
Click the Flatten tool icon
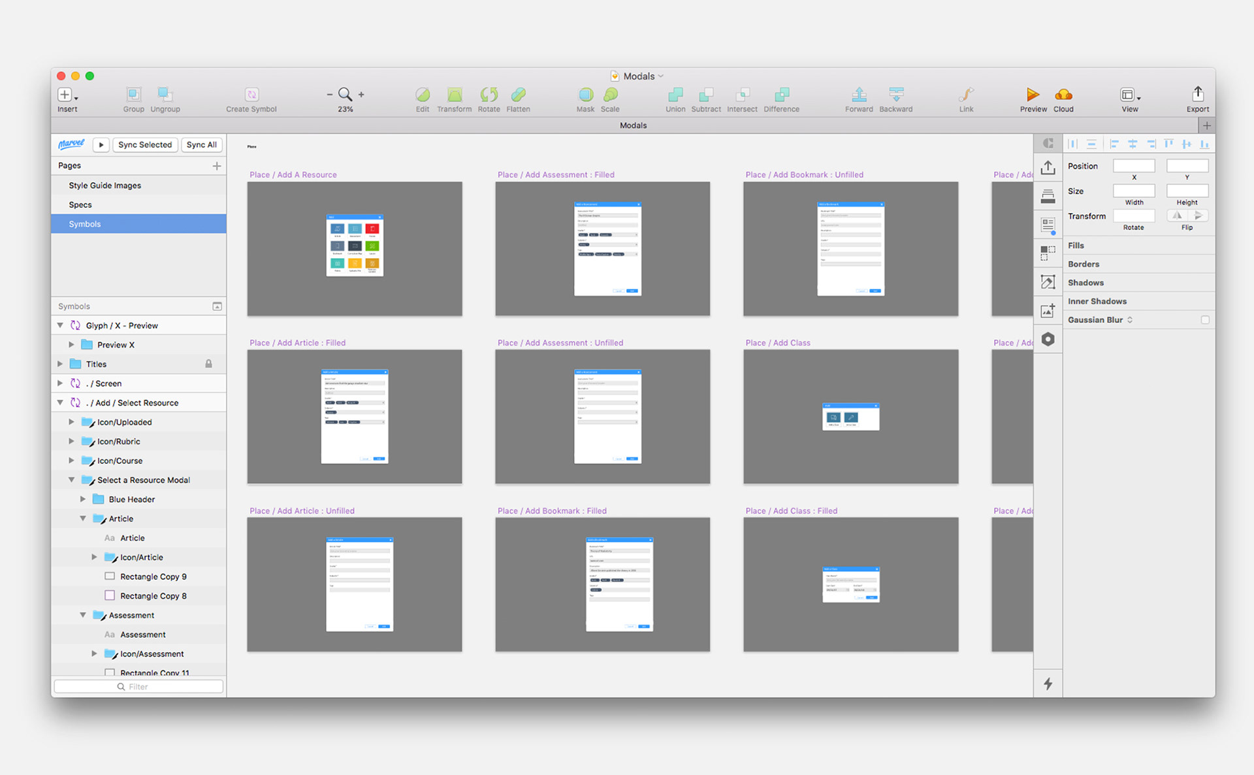pyautogui.click(x=518, y=94)
